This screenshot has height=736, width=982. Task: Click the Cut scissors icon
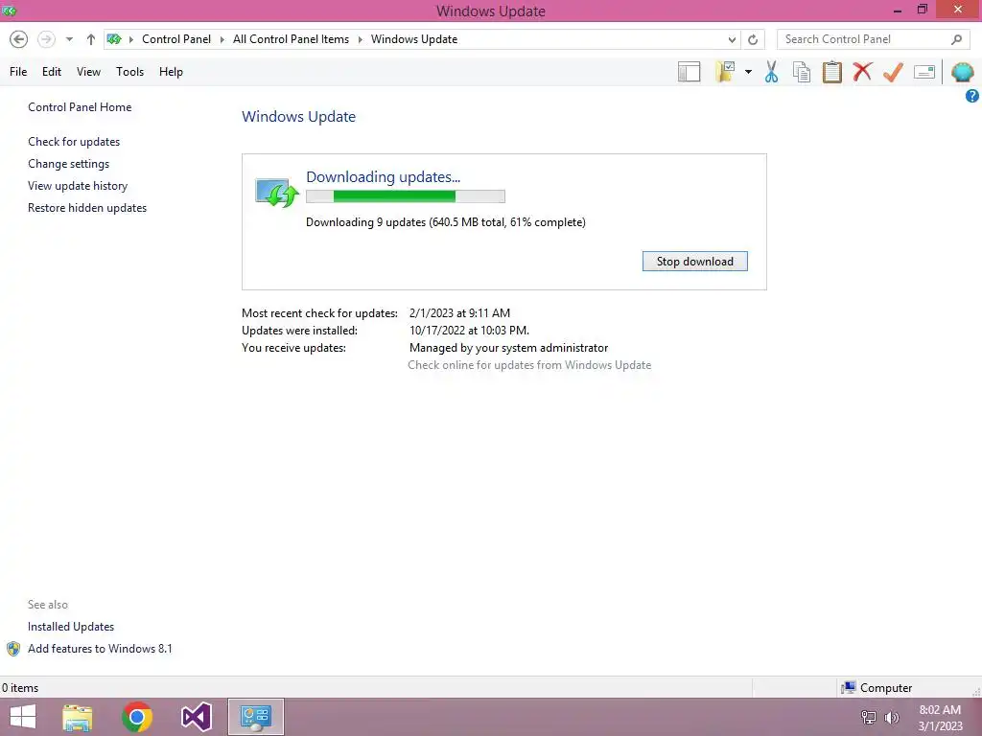coord(771,71)
